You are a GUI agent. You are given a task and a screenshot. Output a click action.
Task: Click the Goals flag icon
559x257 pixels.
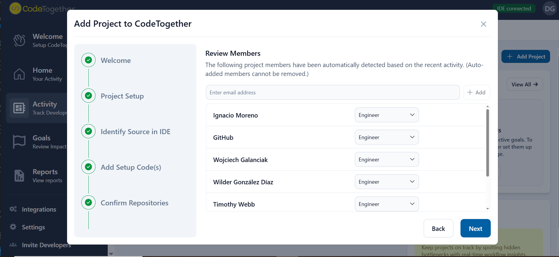point(19,142)
